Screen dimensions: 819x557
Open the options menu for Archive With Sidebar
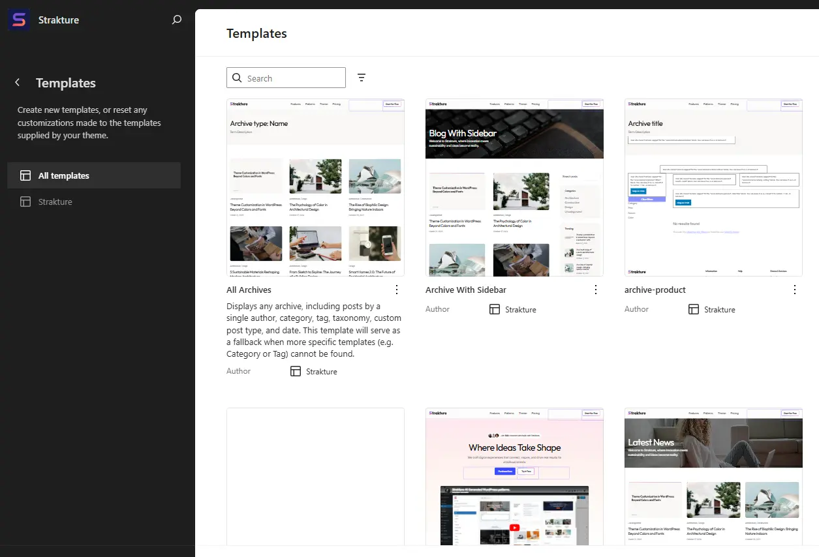[x=595, y=290]
